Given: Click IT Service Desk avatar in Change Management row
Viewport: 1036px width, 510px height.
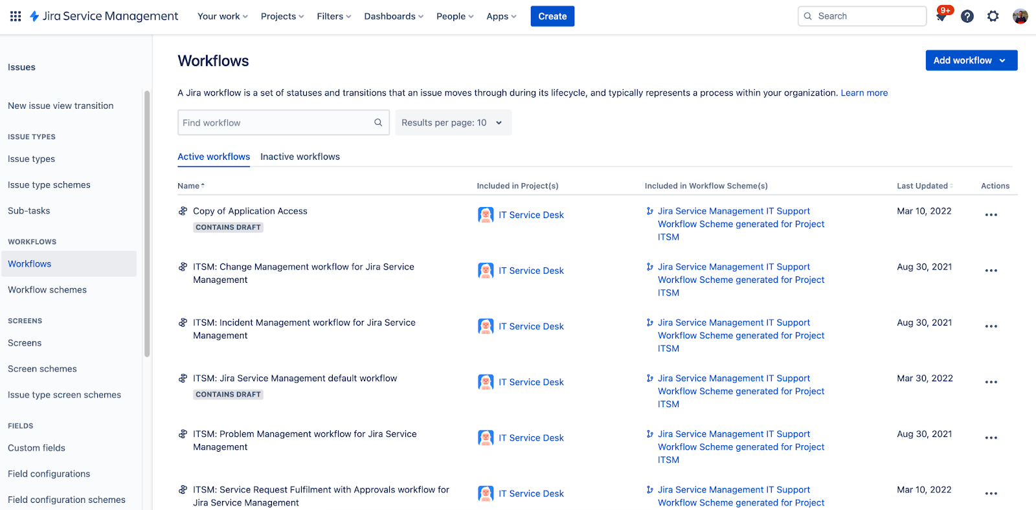Looking at the screenshot, I should pos(486,271).
